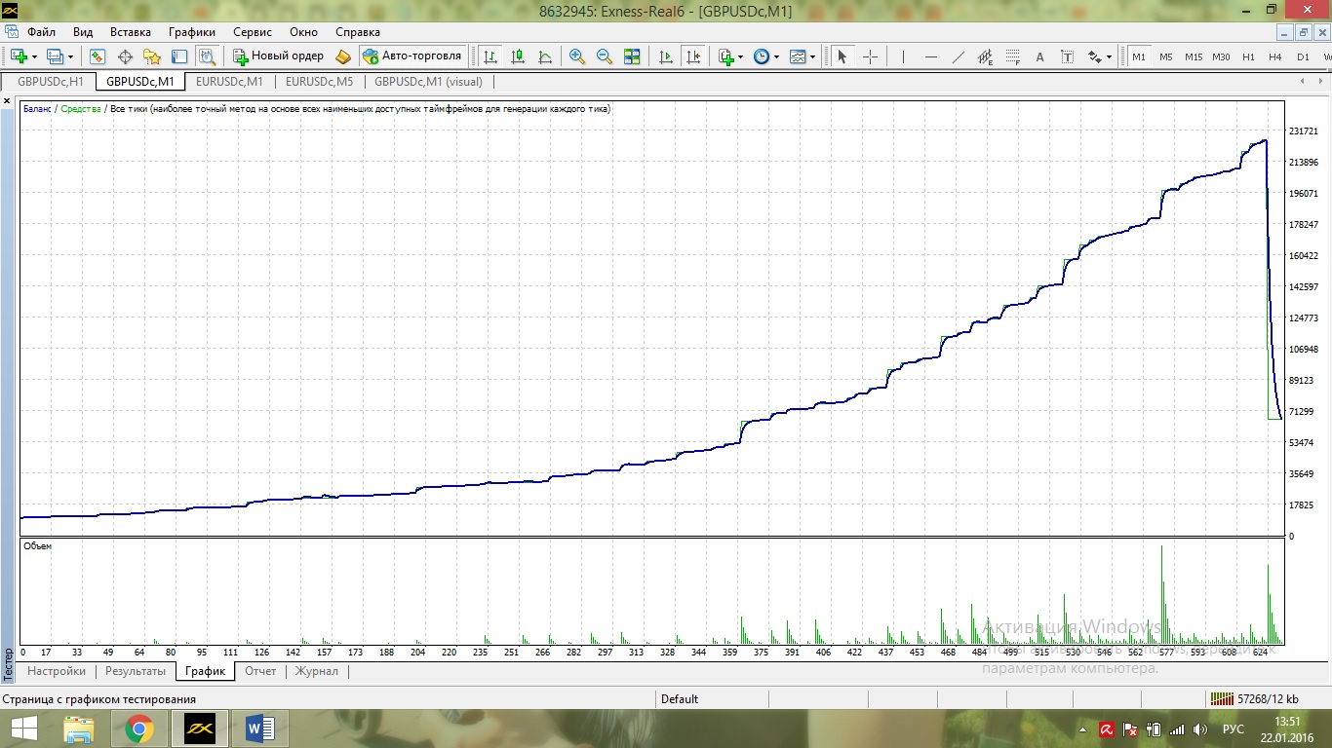This screenshot has height=748, width=1332.
Task: Toggle the Strategy Tester icon
Action: pos(207,56)
